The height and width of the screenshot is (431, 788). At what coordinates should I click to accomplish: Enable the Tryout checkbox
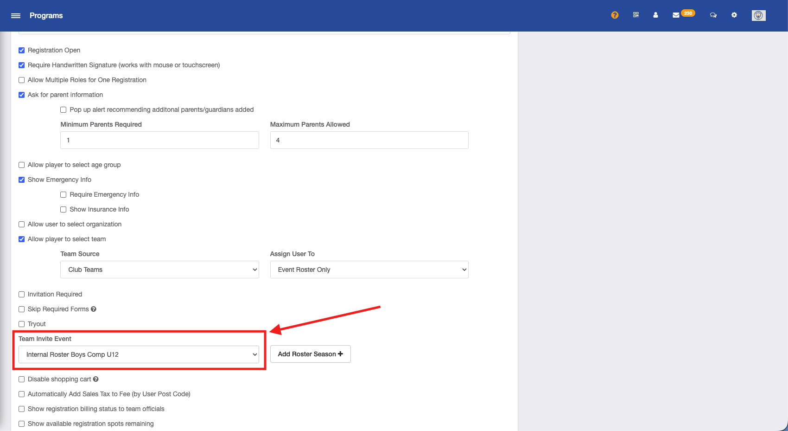pyautogui.click(x=21, y=324)
